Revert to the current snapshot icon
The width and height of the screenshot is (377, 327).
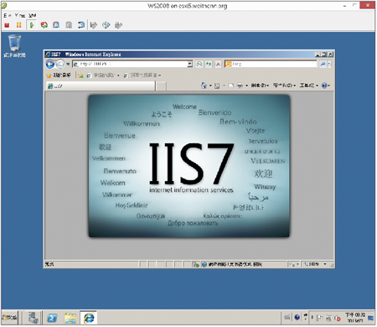click(69, 25)
